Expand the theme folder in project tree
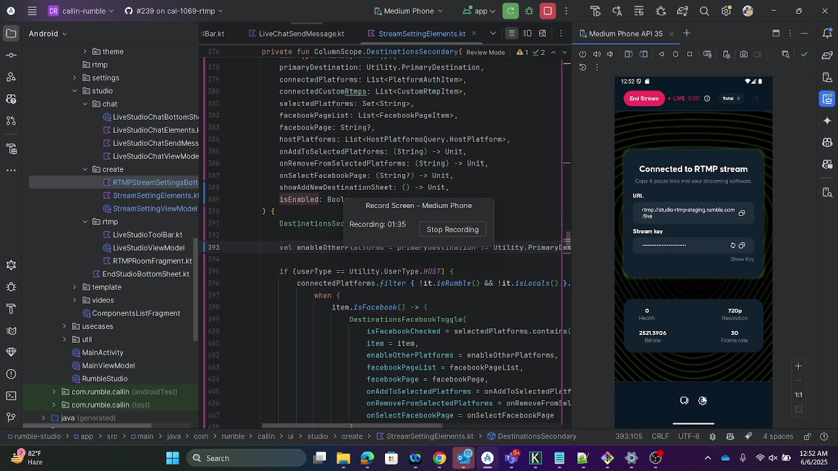838x471 pixels. [x=84, y=52]
